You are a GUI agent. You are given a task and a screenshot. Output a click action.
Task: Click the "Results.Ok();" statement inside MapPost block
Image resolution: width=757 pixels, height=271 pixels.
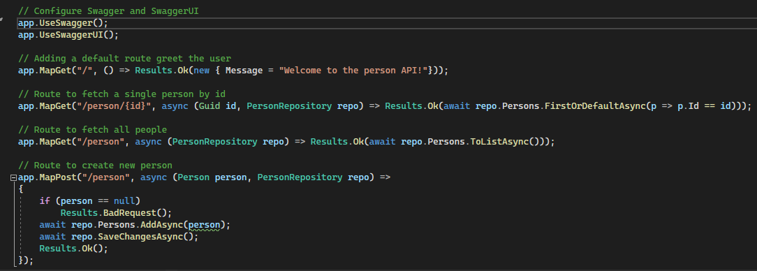click(74, 249)
